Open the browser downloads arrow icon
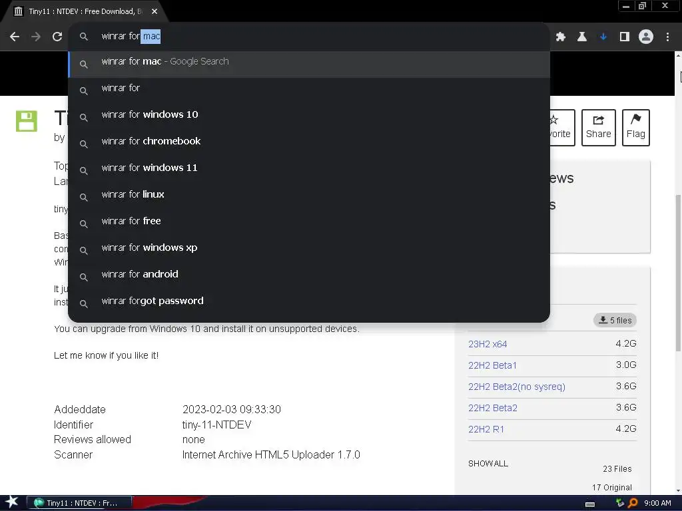 [x=603, y=37]
